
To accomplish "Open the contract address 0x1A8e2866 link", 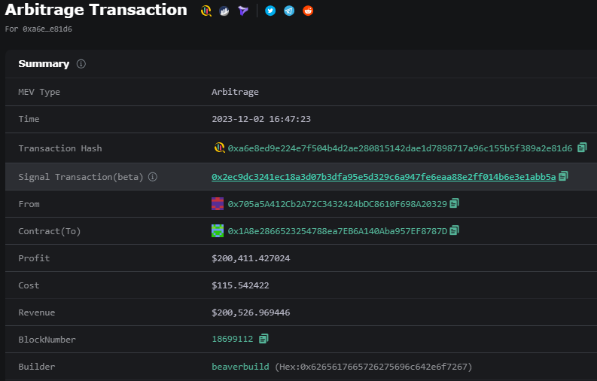I will (x=337, y=231).
